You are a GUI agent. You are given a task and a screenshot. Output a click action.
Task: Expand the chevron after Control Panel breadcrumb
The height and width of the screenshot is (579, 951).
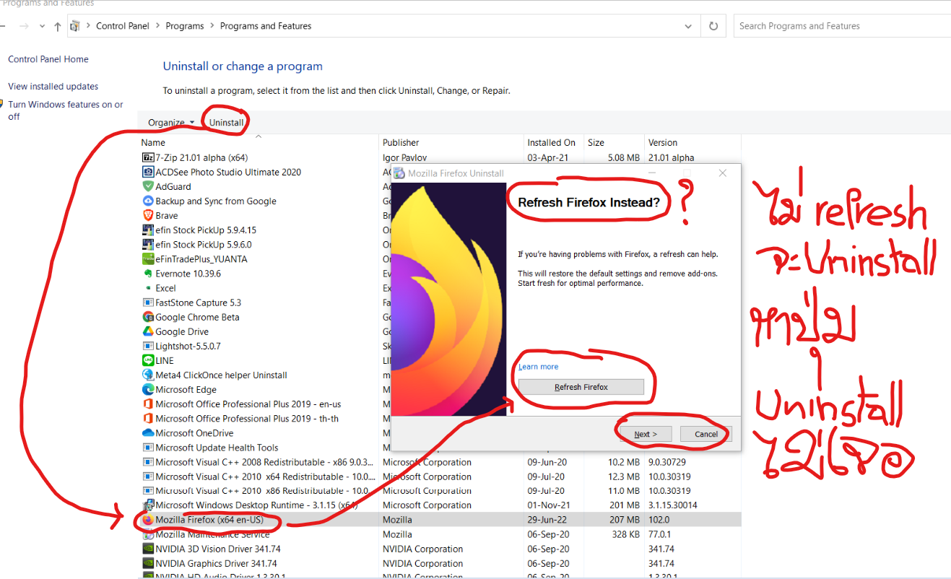pyautogui.click(x=157, y=26)
